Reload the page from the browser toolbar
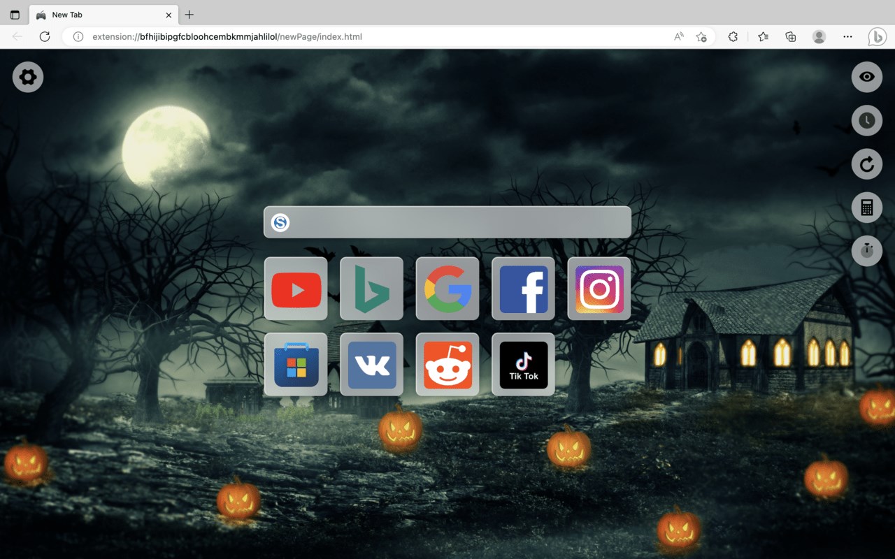The width and height of the screenshot is (895, 559). click(45, 36)
